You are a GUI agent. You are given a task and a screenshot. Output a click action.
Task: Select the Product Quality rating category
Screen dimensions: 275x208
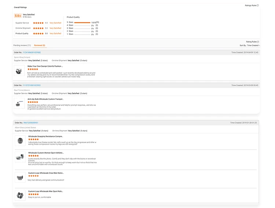[22, 33]
